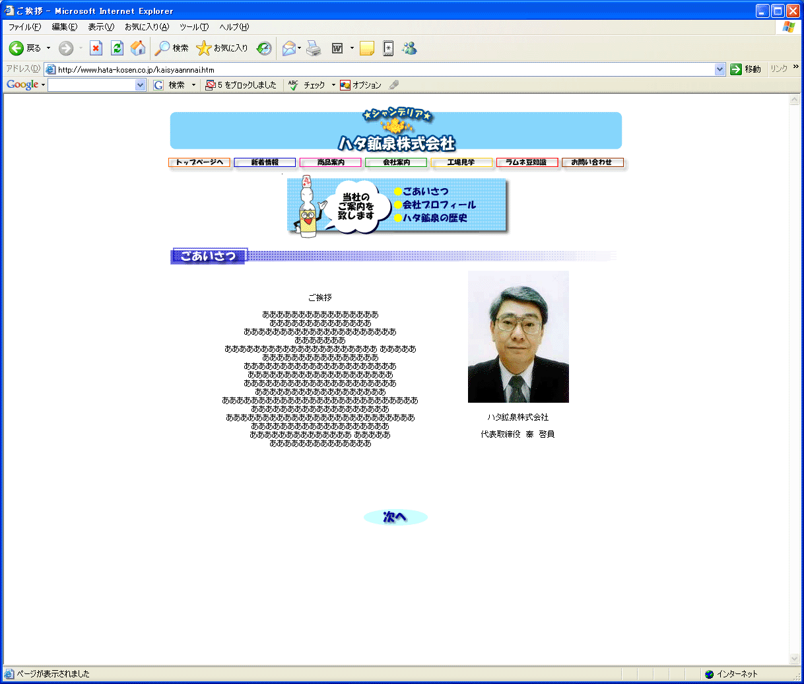Click the mail envelope icon
Image resolution: width=804 pixels, height=684 pixels.
click(288, 48)
